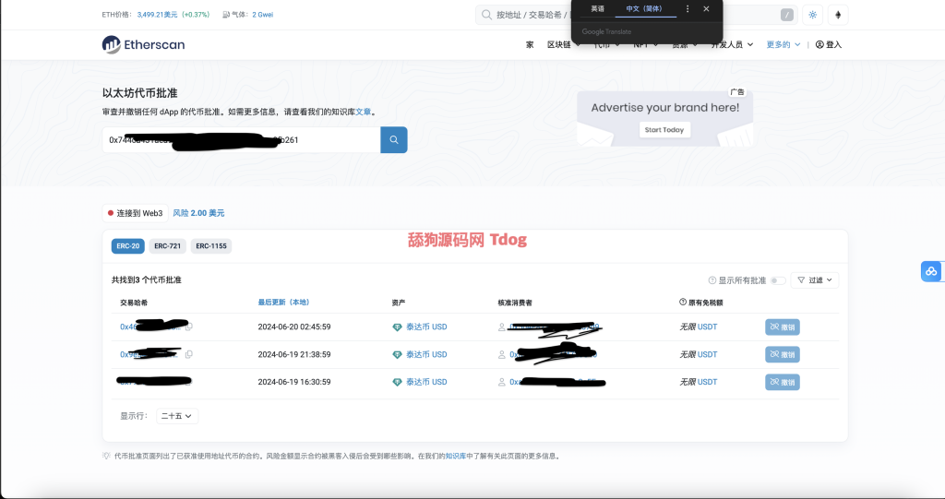Click the Etherscan logo in header
Image resolution: width=945 pixels, height=499 pixels.
tap(143, 44)
